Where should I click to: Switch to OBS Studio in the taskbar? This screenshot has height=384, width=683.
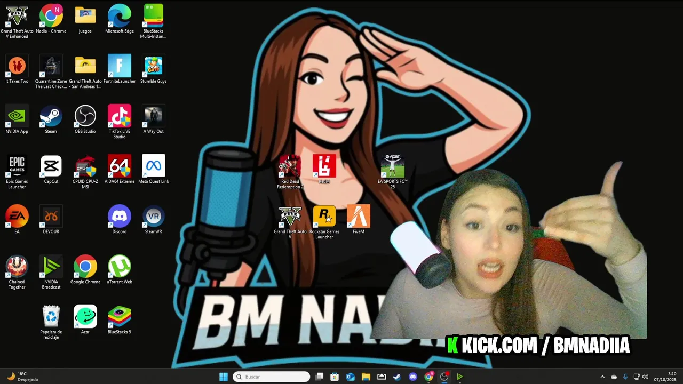[x=444, y=377]
